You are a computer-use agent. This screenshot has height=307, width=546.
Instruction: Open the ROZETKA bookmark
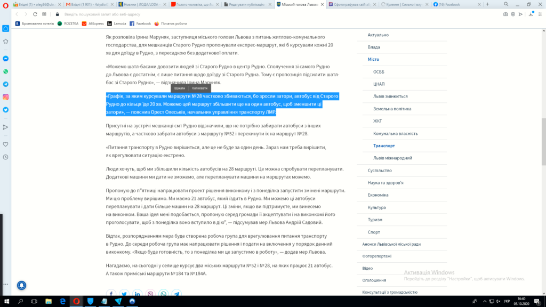coord(68,23)
